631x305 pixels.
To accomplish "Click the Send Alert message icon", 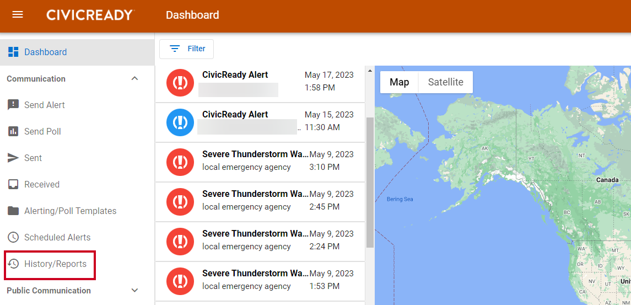I will (x=13, y=105).
